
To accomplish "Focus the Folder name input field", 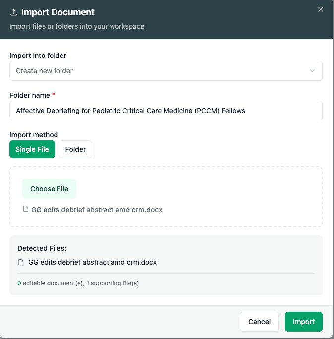I will (166, 111).
